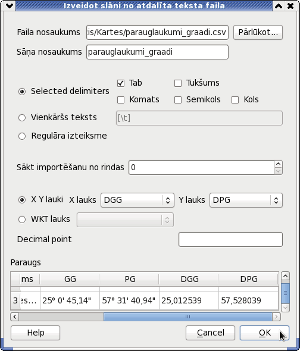
Task: Click the Decimal point input field
Action: tap(230, 240)
